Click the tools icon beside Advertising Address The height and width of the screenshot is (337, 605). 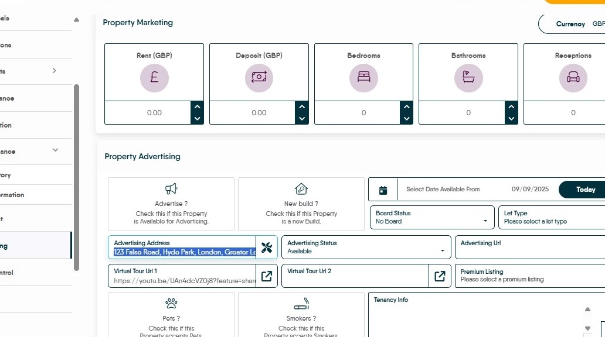[267, 247]
